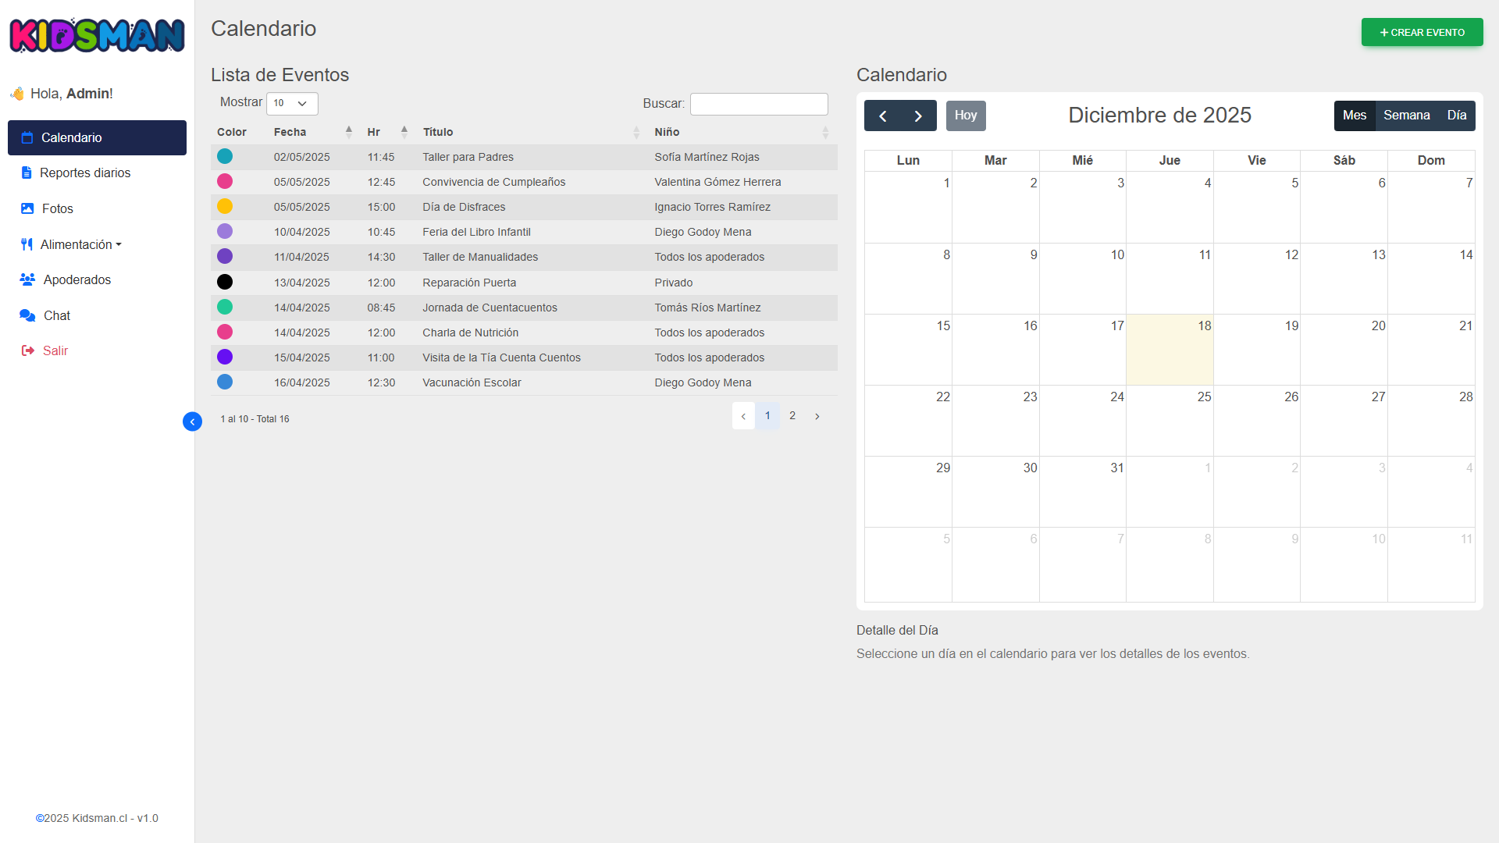
Task: Click Salir to log out
Action: point(55,350)
